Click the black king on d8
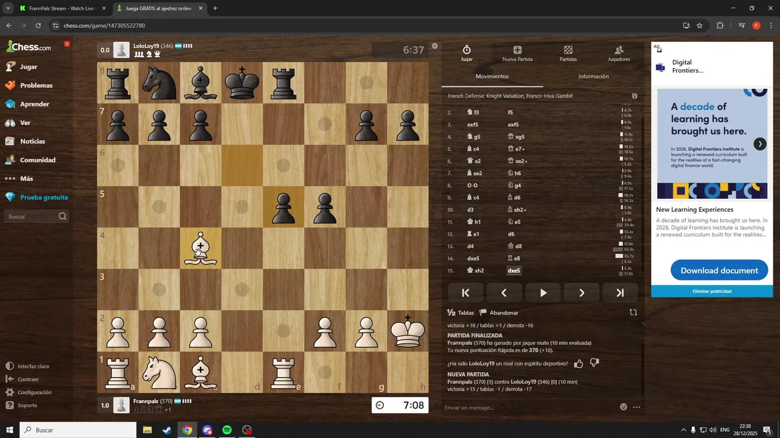Viewport: 780px width, 438px height. [242, 83]
